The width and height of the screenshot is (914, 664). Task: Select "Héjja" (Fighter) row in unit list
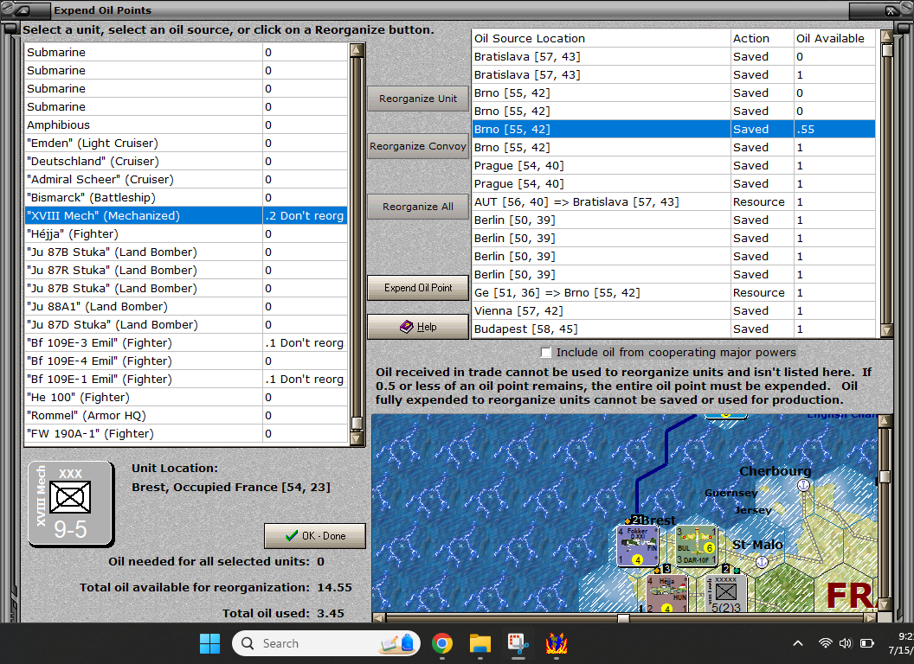(187, 233)
